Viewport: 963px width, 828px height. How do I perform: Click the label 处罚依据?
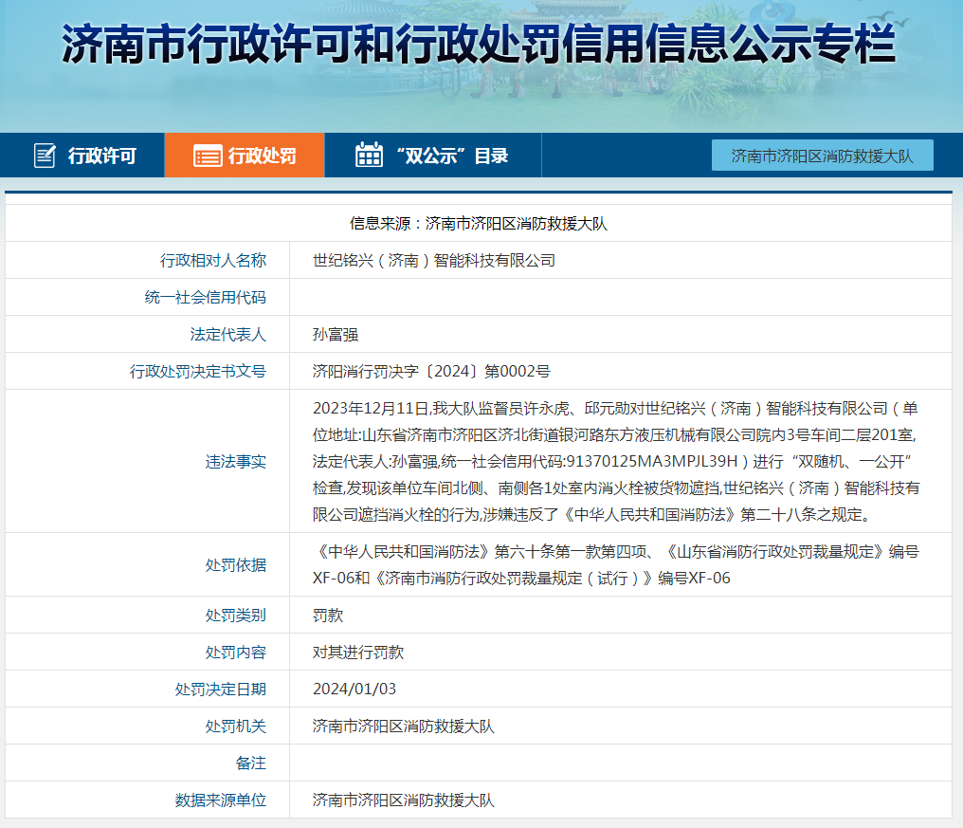[x=236, y=565]
